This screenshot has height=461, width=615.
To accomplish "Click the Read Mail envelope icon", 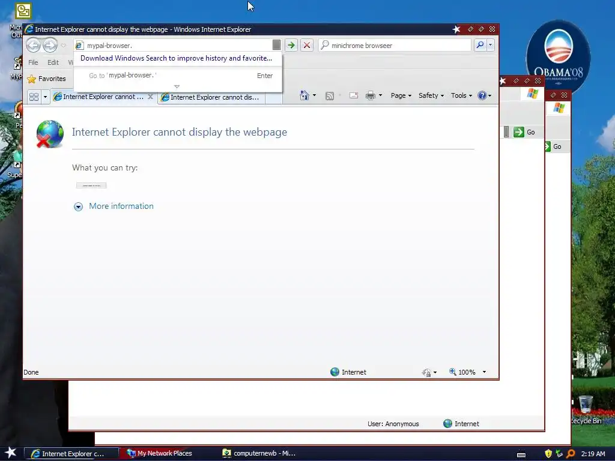I will click(353, 95).
